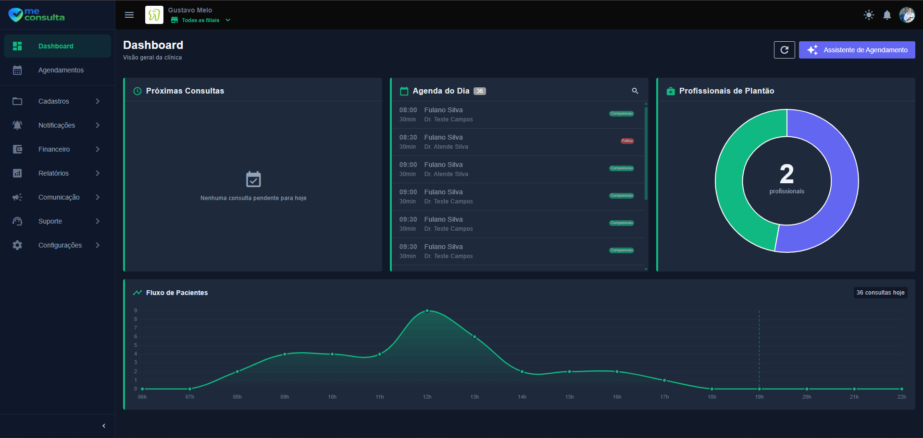Click the clinic tooth logo
This screenshot has height=438, width=923.
[x=154, y=15]
